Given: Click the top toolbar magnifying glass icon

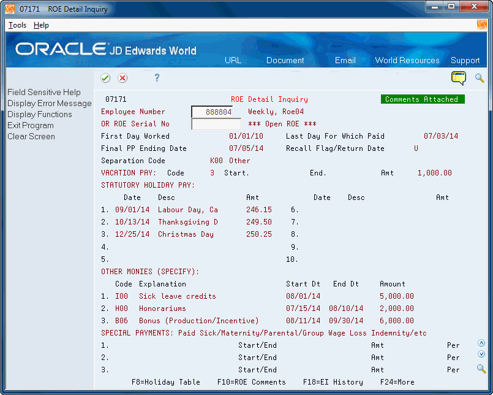Looking at the screenshot, I should coord(480,78).
